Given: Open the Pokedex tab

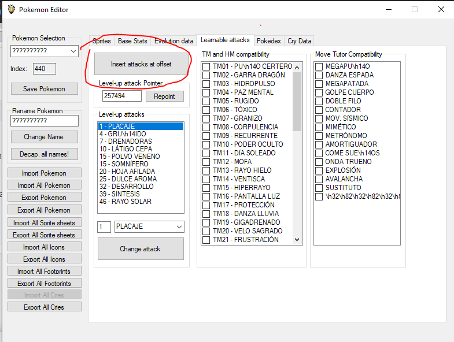Looking at the screenshot, I should click(x=268, y=41).
